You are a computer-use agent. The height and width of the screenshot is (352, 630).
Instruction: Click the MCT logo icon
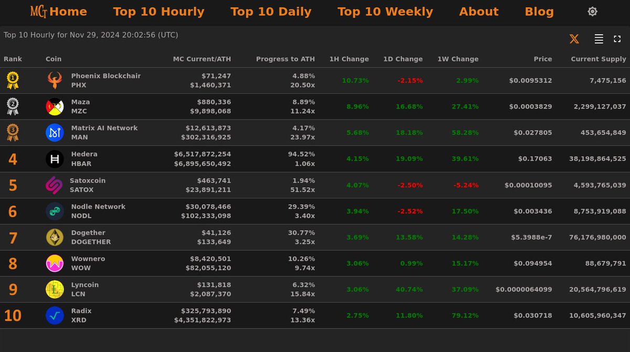click(x=38, y=12)
